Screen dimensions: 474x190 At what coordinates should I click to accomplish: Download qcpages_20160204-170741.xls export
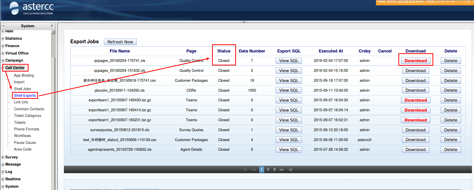[x=415, y=61]
